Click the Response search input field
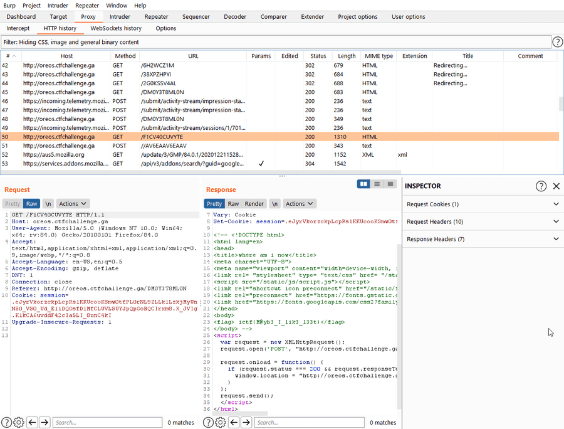The image size is (564, 429). point(310,422)
